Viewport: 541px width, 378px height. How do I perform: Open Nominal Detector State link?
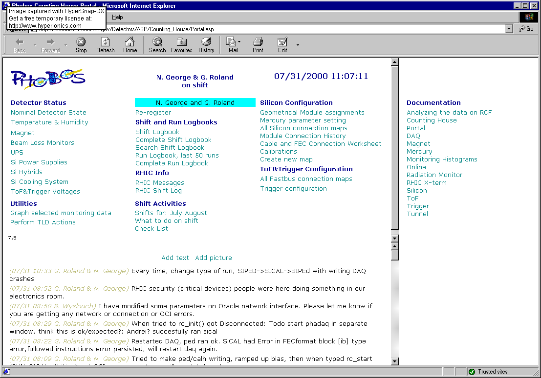(x=48, y=113)
